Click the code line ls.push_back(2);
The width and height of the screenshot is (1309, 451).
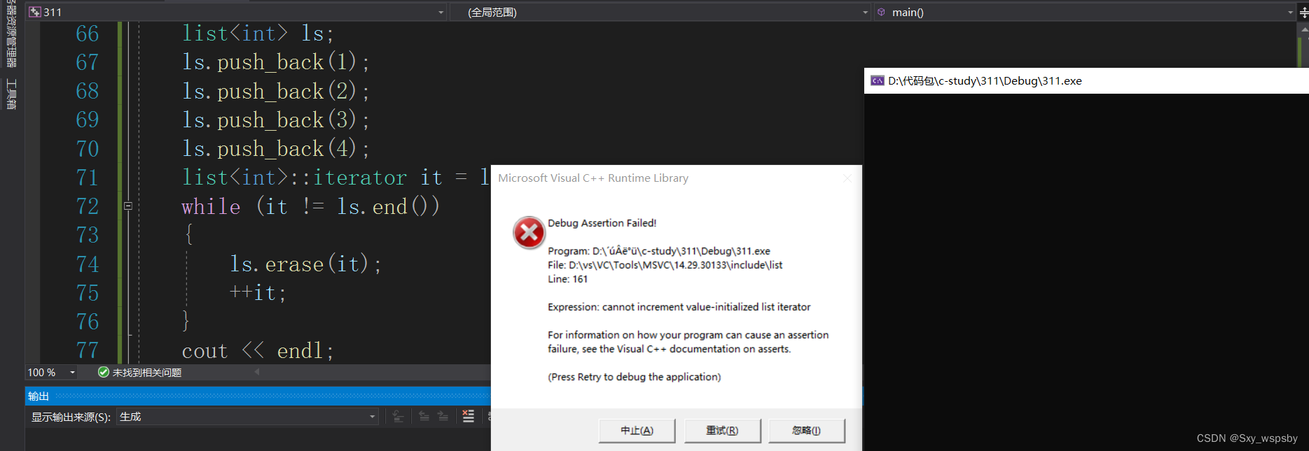tap(275, 92)
